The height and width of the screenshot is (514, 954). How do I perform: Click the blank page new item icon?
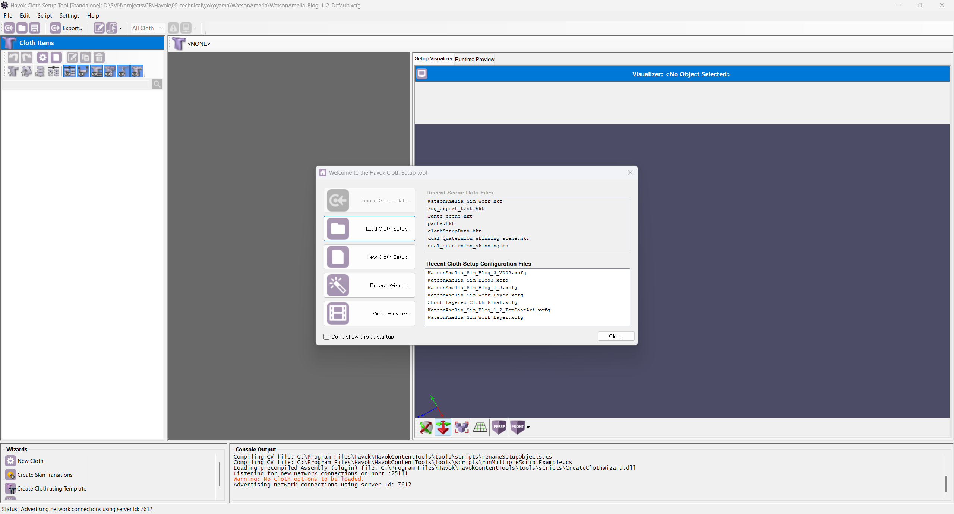[56, 57]
